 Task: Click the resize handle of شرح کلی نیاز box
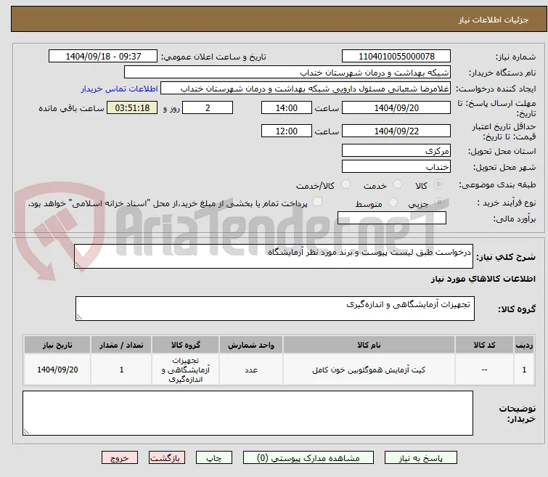78,265
